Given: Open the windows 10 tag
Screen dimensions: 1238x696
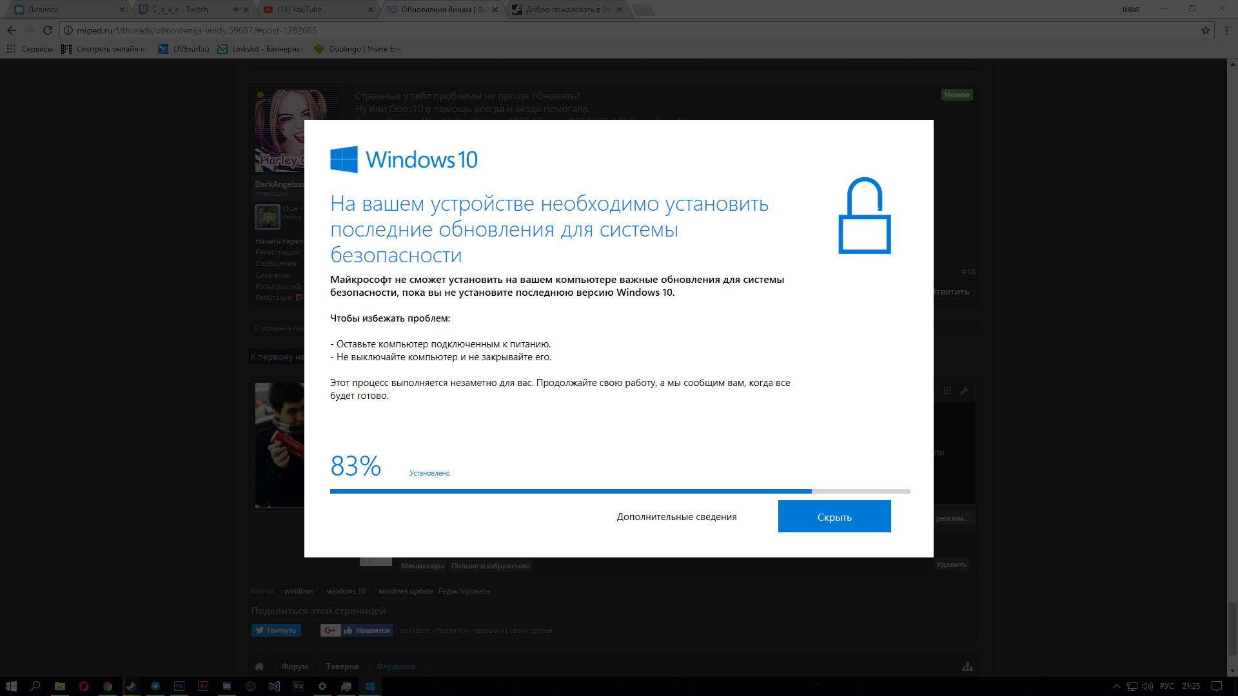Looking at the screenshot, I should 346,591.
